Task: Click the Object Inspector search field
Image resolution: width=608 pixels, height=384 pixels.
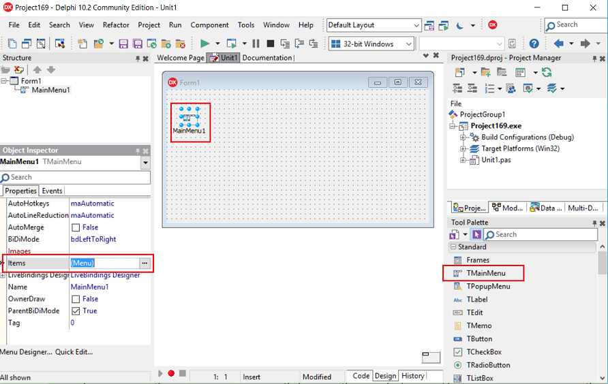Action: [x=75, y=178]
